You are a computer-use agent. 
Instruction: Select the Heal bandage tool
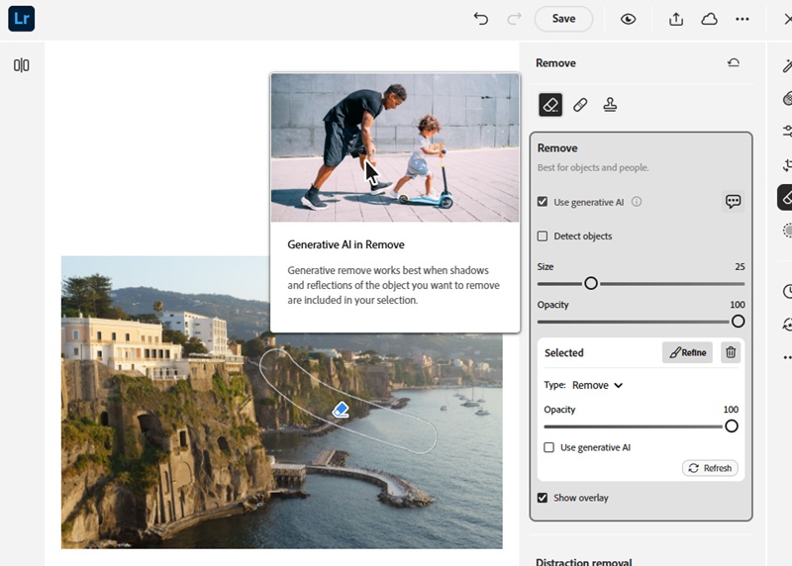click(x=580, y=104)
